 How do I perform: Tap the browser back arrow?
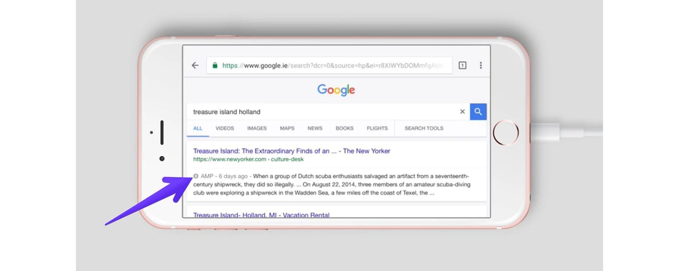coord(195,65)
